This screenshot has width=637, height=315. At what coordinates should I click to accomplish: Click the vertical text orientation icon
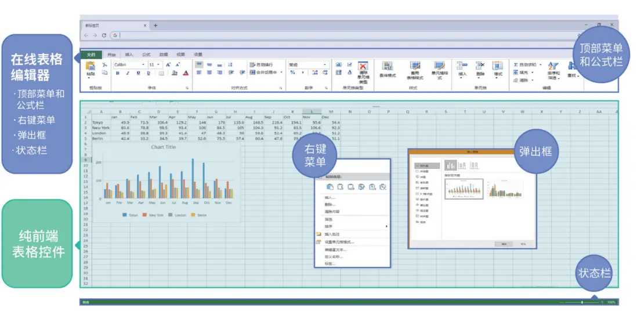coord(230,64)
